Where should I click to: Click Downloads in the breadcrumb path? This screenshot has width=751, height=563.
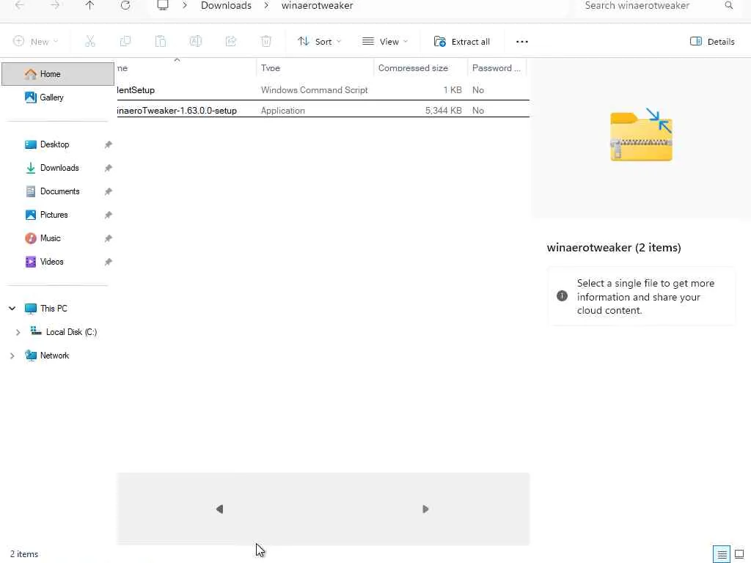pos(226,5)
